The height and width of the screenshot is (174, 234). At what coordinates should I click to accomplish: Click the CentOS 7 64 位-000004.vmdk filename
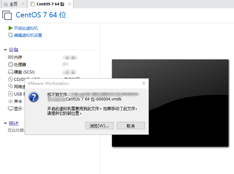pyautogui.click(x=94, y=99)
